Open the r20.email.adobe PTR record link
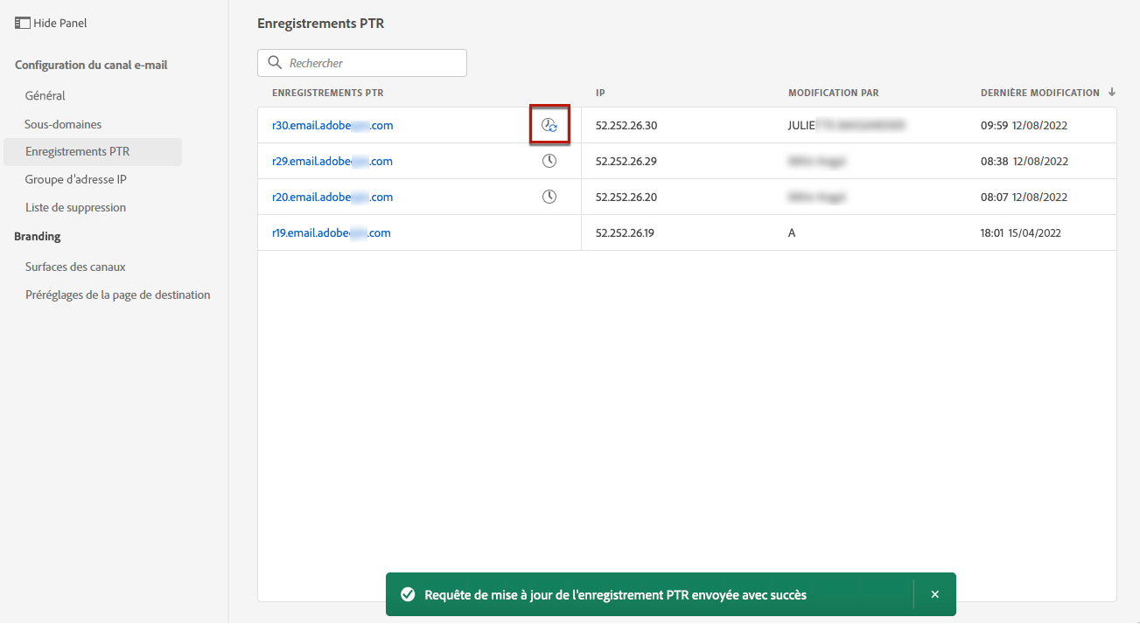Viewport: 1140px width, 624px height. click(x=332, y=197)
